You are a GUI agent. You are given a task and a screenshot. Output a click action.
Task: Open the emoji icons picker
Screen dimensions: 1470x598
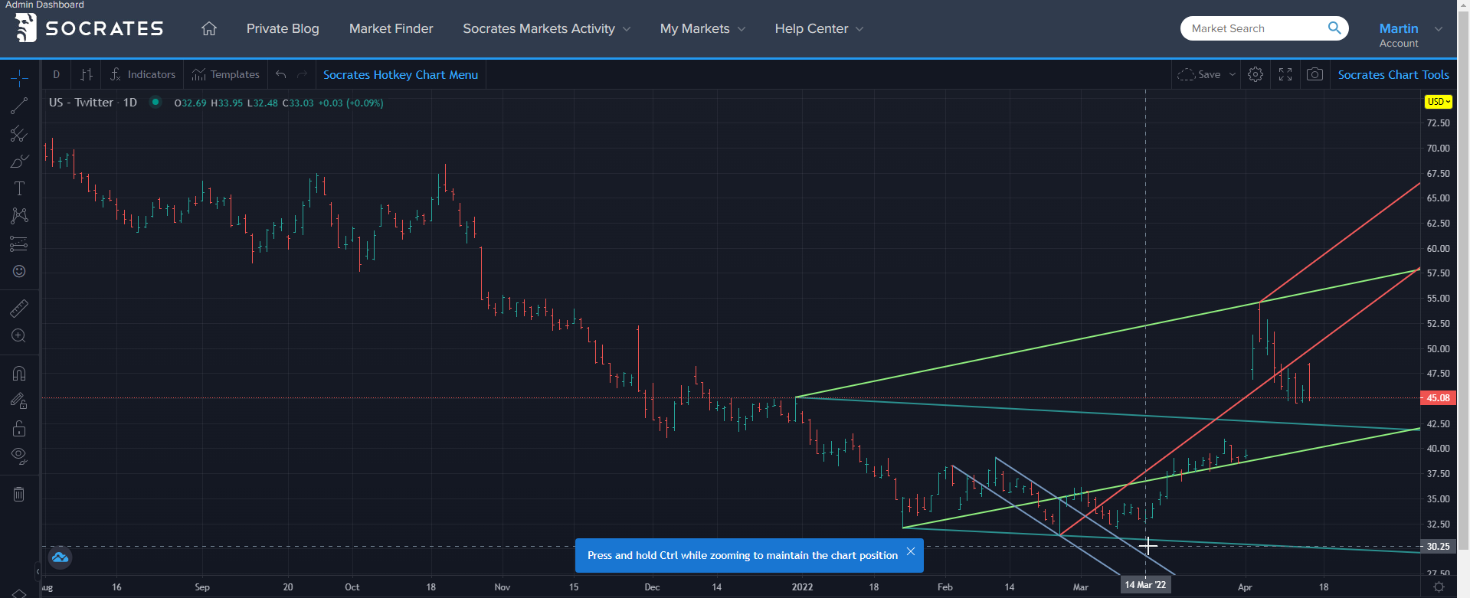tap(19, 272)
